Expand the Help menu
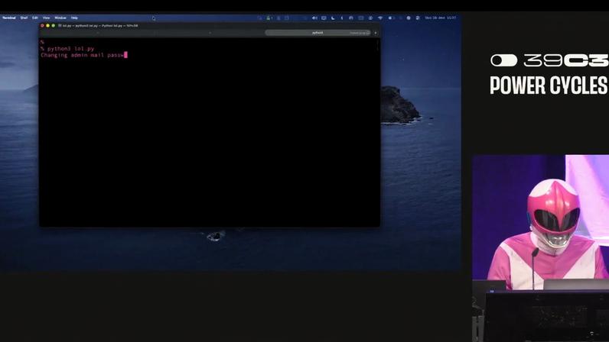 pos(74,18)
